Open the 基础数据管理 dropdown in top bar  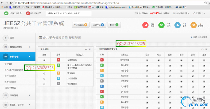point(181,13)
